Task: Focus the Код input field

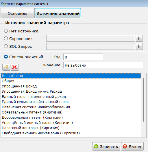Action: pyautogui.click(x=83, y=57)
